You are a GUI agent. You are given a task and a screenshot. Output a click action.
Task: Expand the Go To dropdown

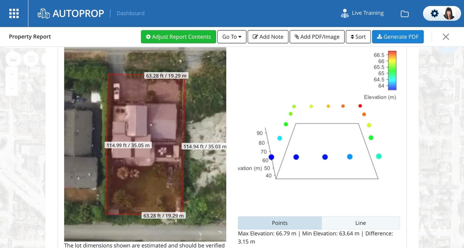pos(232,37)
